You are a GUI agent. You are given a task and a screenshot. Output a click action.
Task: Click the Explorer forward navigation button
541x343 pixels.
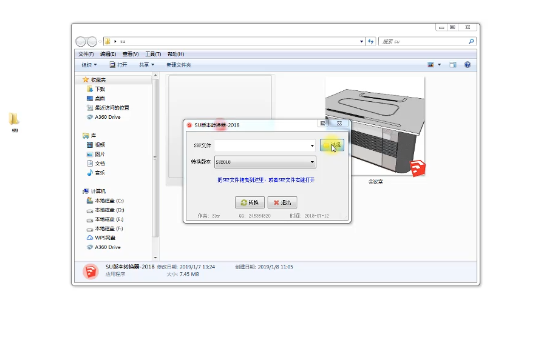pyautogui.click(x=92, y=42)
